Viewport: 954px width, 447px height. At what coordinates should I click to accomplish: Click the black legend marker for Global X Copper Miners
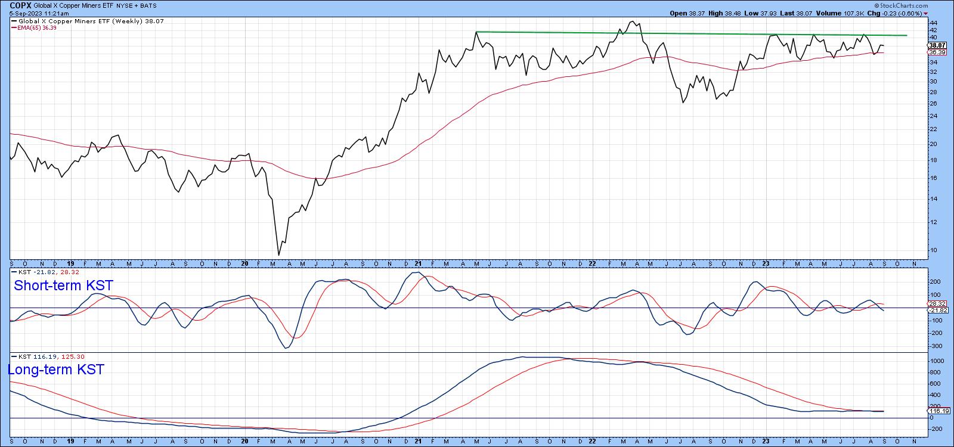tap(14, 21)
